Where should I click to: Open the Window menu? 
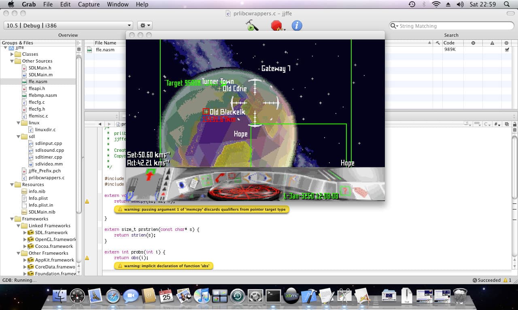tap(118, 4)
